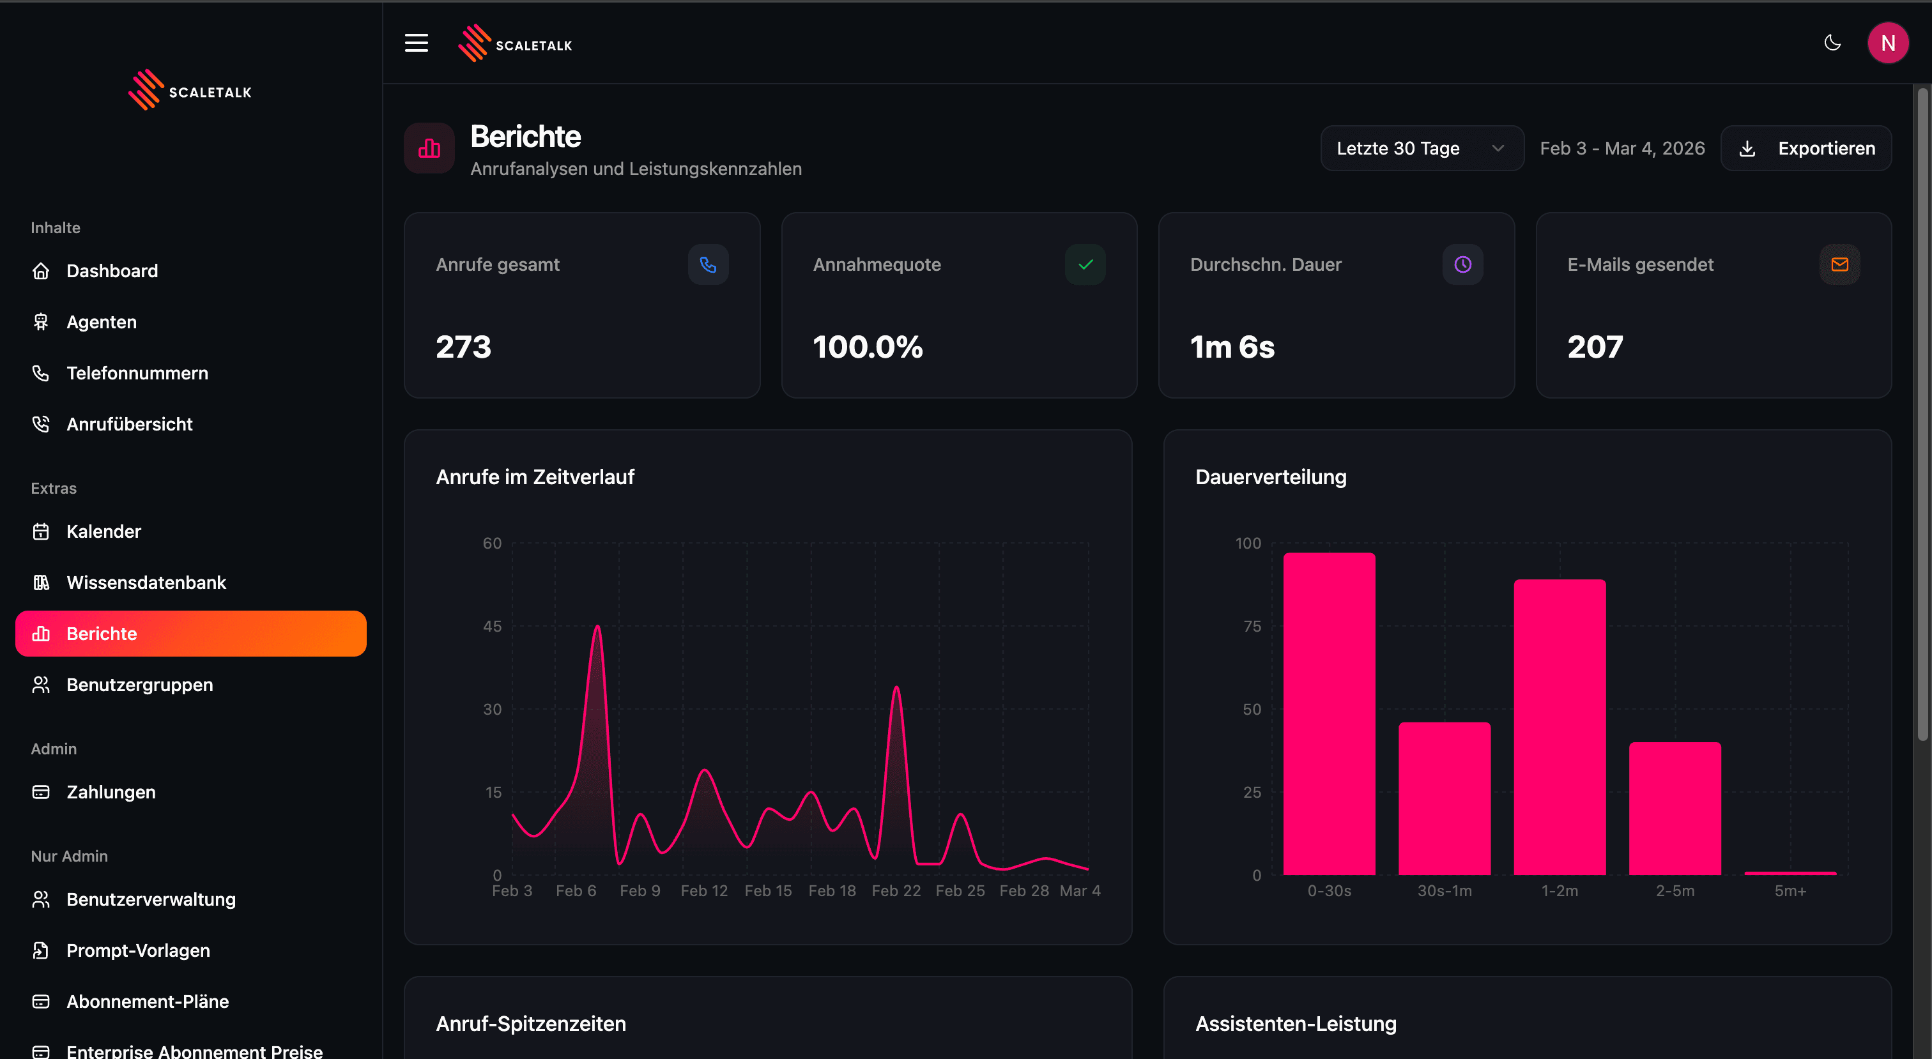
Task: Click envelope icon in E-Mails gesendet card
Action: [1839, 264]
